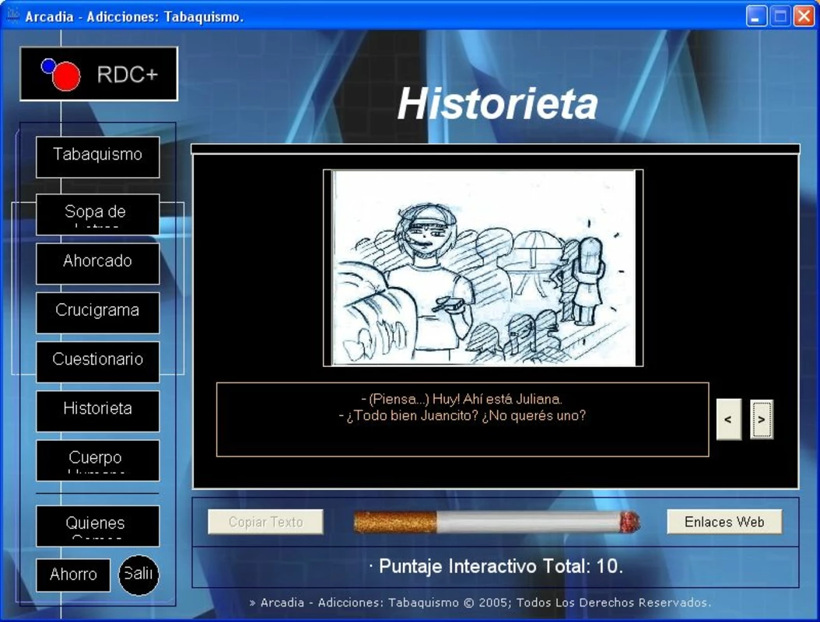Click the comic sketch image
The image size is (820, 622).
coord(484,267)
